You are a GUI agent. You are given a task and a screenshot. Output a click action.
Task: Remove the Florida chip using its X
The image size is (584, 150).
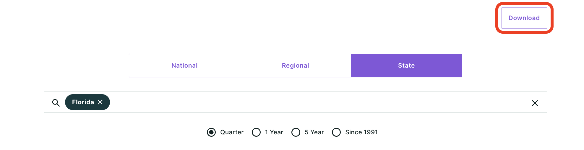click(x=100, y=102)
